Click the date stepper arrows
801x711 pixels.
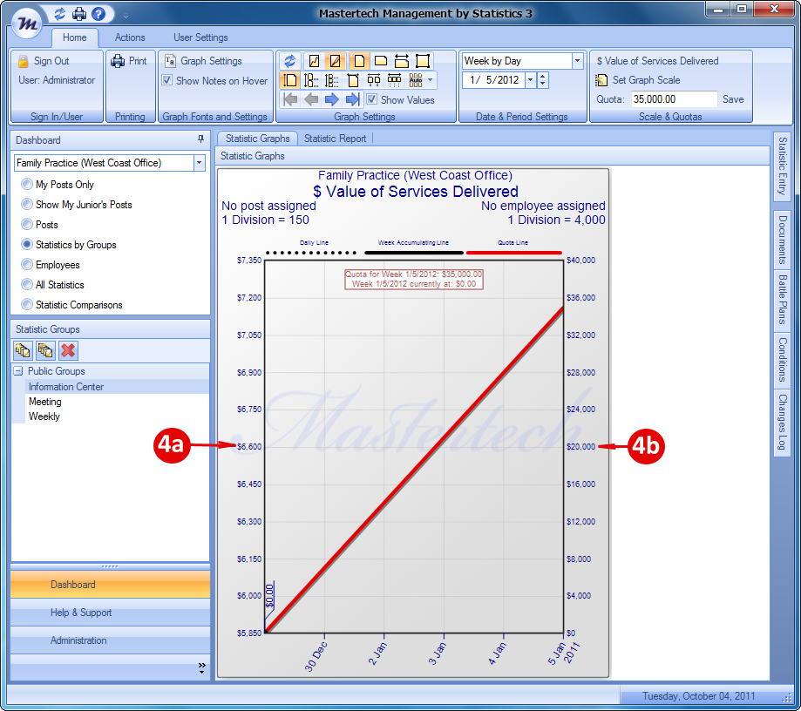542,80
